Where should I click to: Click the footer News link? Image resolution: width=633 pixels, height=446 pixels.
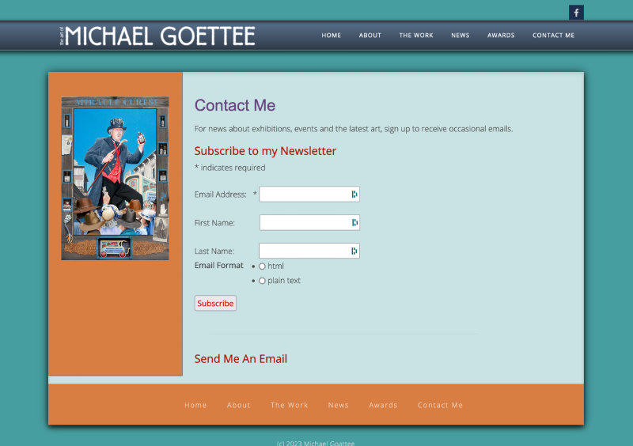(x=338, y=405)
